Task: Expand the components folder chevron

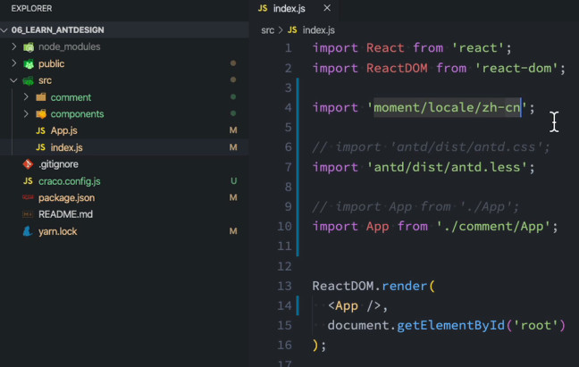Action: pyautogui.click(x=26, y=113)
